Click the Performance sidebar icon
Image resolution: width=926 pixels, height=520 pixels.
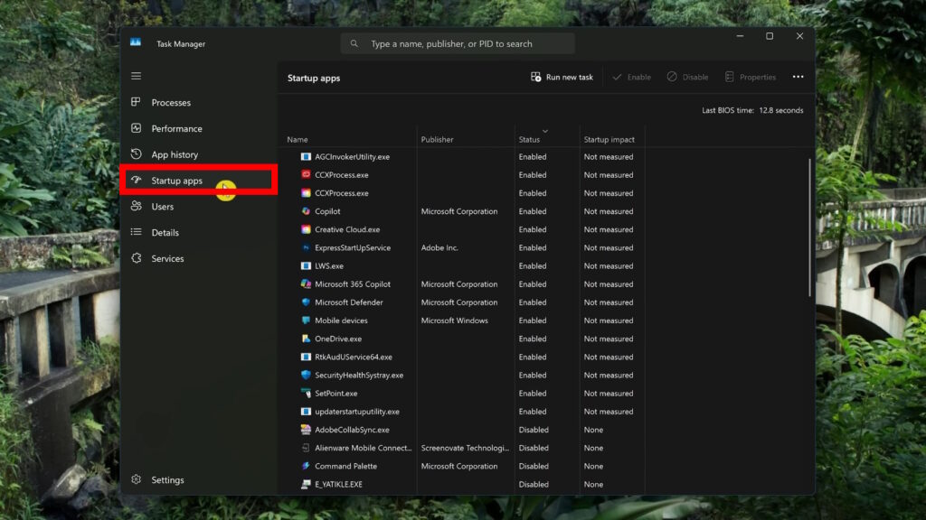pyautogui.click(x=136, y=128)
